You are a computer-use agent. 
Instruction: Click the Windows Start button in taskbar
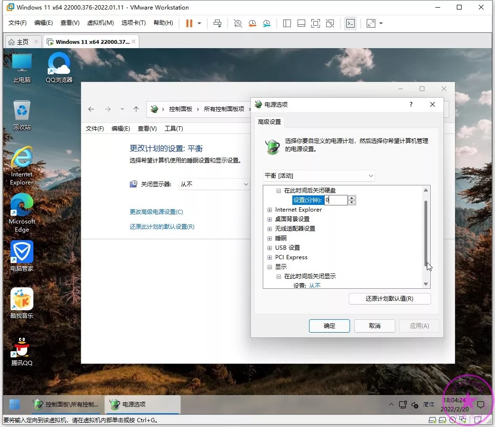click(x=15, y=404)
